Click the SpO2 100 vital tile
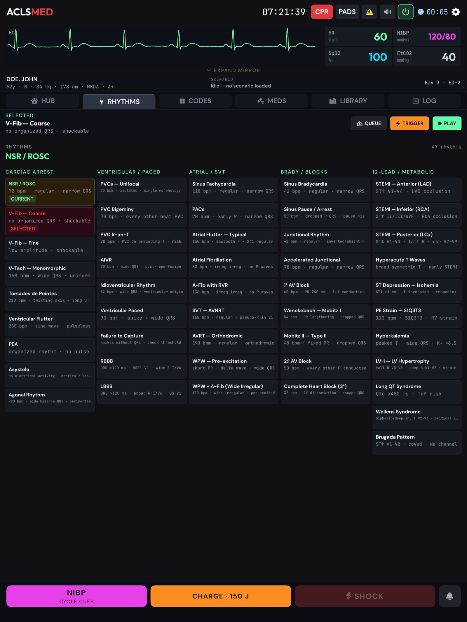The image size is (467, 622). [x=358, y=57]
